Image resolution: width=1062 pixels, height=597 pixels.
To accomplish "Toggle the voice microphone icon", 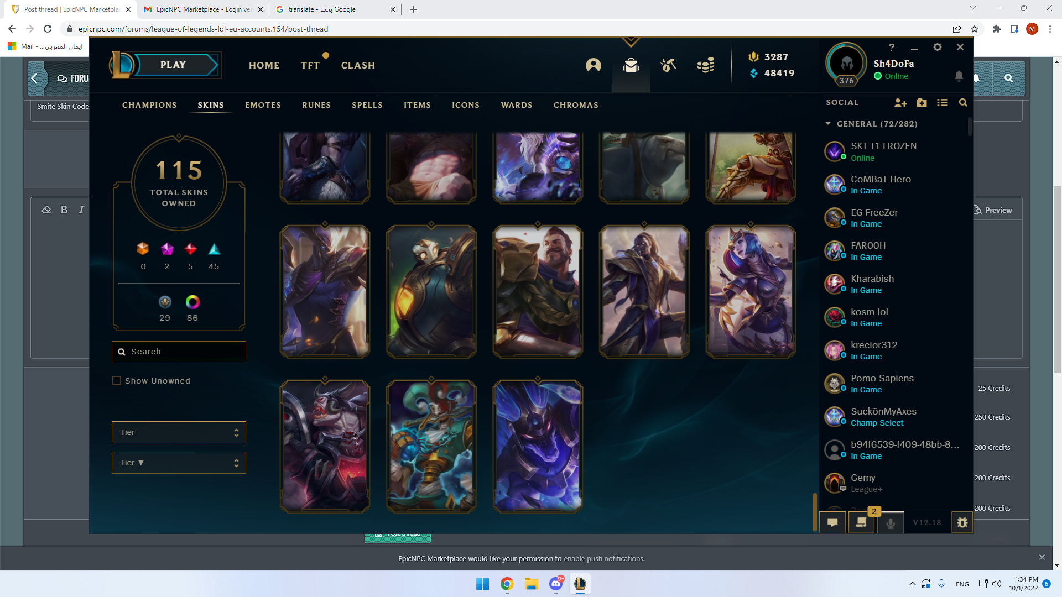I will tap(891, 522).
